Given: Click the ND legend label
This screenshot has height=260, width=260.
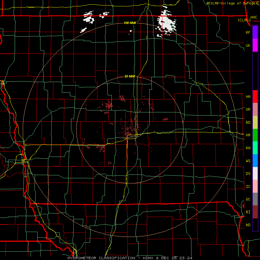Looking at the screenshot, I should (x=248, y=225).
